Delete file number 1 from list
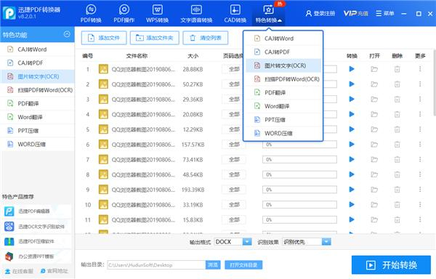 pos(397,69)
